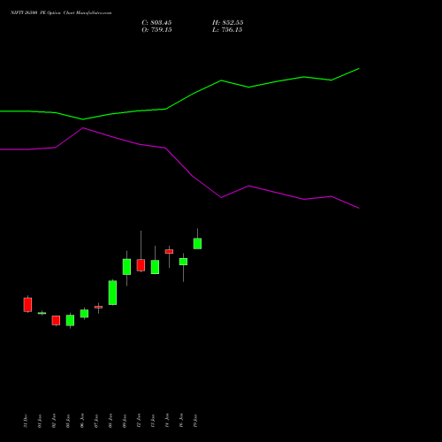
Task: Select the high value 'H: 852.55'
Action: tap(227, 23)
